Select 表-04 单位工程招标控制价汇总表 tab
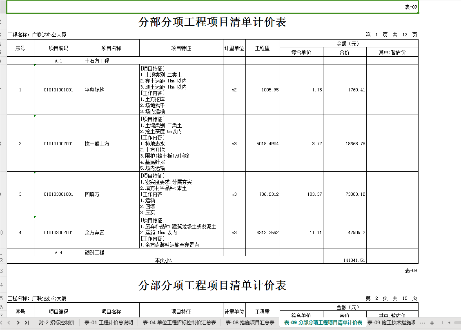This screenshot has width=461, height=330. point(179,323)
